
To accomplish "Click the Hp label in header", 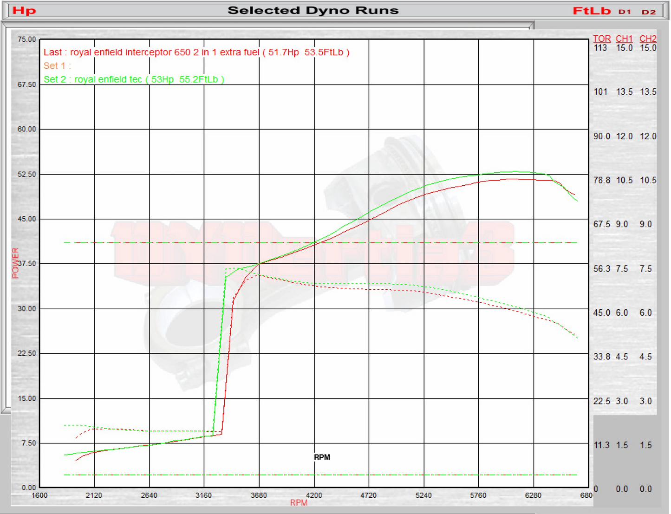I will tap(24, 11).
